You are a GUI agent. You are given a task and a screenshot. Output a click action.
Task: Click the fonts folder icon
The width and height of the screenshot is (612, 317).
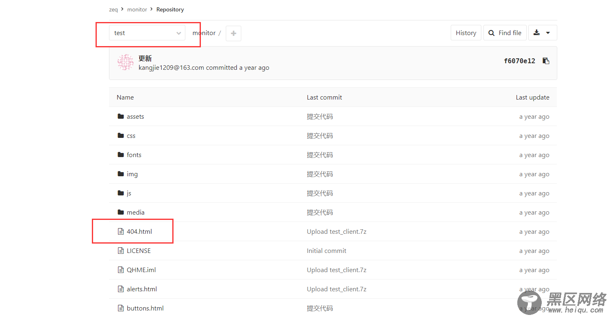(120, 155)
